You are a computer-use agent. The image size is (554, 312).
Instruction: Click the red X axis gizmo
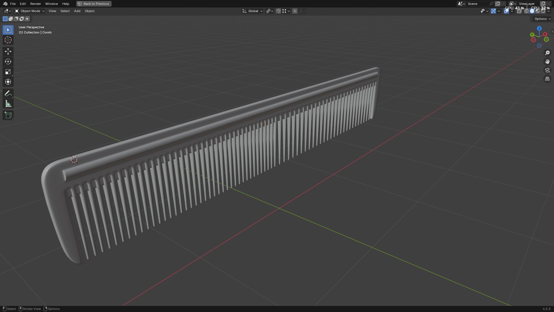545,34
